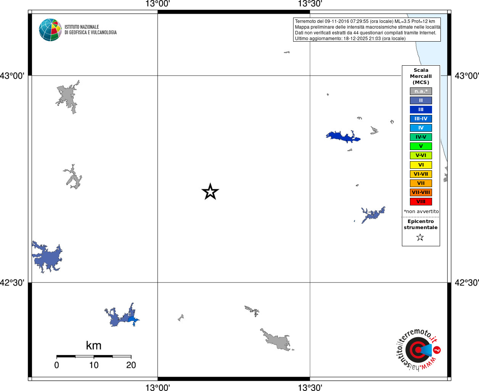Viewport: 479px width, 391px height.
Task: Select the intensity V legend swatch
Action: click(421, 146)
